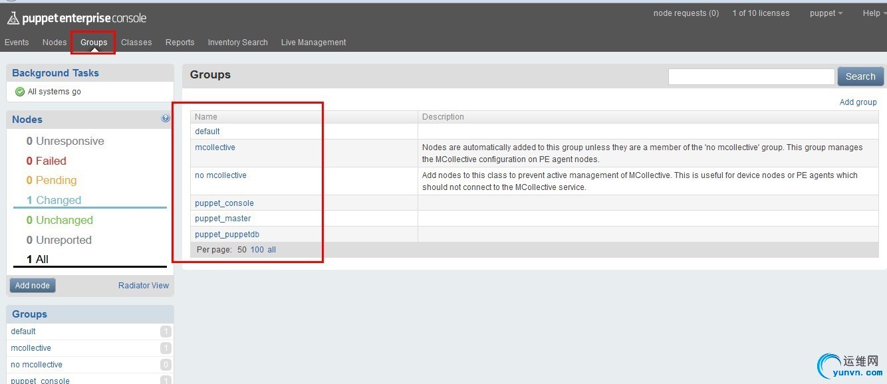Show the 0 Unresponsive nodes

click(65, 141)
